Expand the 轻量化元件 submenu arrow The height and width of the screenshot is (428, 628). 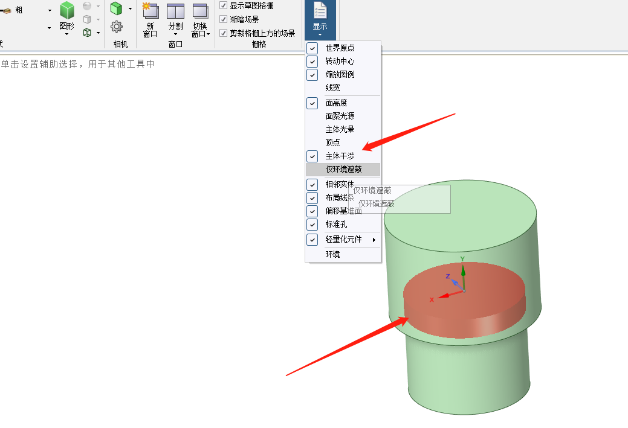374,240
